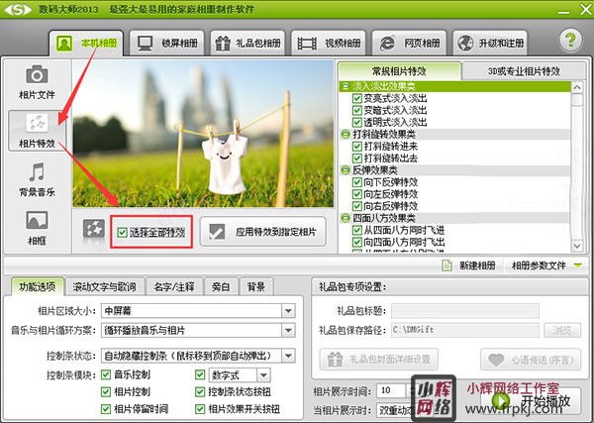This screenshot has width=594, height=423.
Task: Click the green help question mark icon
Action: click(570, 41)
